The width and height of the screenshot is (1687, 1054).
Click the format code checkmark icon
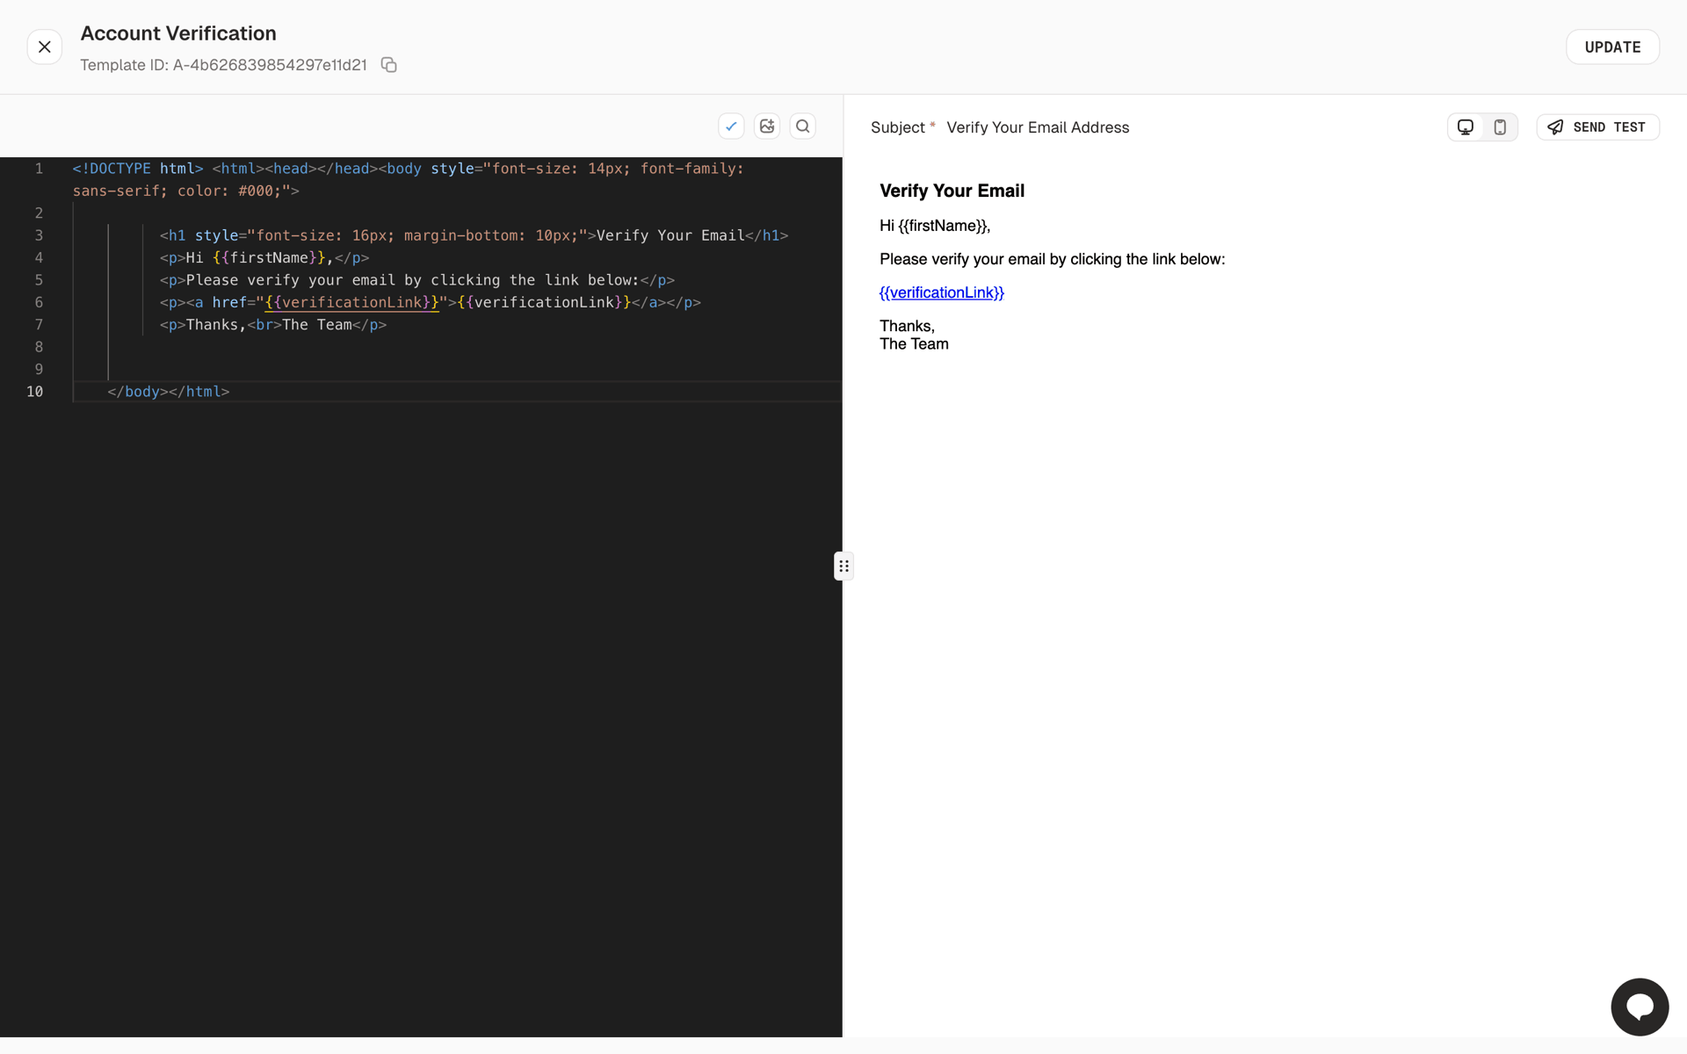[x=731, y=126]
